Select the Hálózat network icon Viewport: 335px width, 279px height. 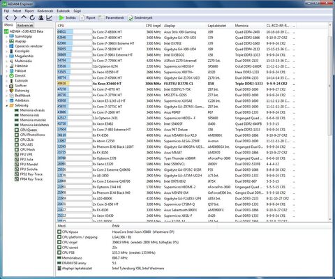[11, 70]
